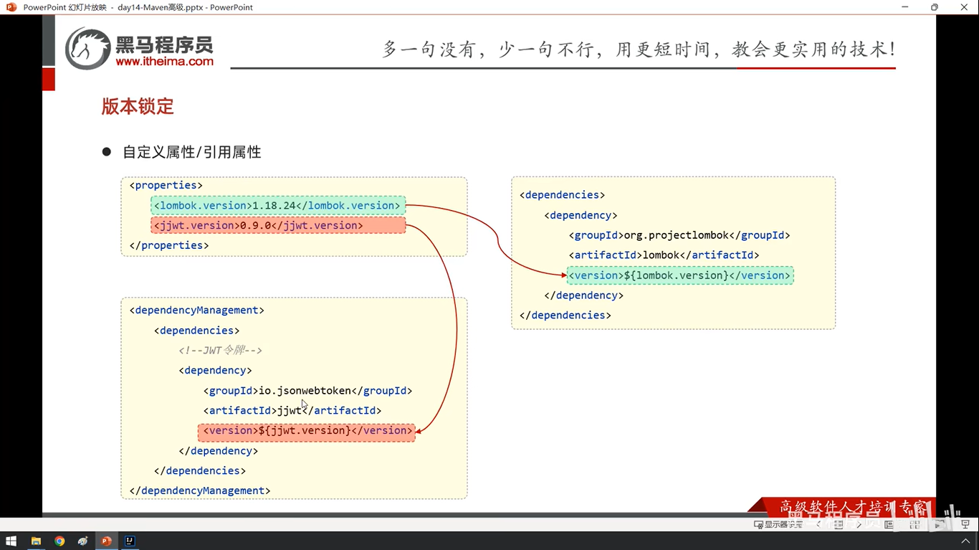Image resolution: width=979 pixels, height=550 pixels.
Task: Go to the next slide arrow
Action: point(859,524)
